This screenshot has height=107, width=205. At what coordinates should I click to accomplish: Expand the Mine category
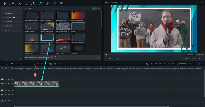(x=11, y=9)
